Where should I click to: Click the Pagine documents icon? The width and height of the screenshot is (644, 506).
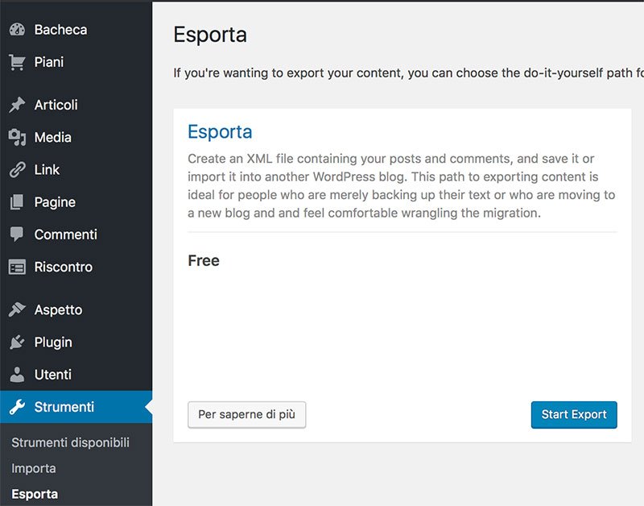click(17, 202)
